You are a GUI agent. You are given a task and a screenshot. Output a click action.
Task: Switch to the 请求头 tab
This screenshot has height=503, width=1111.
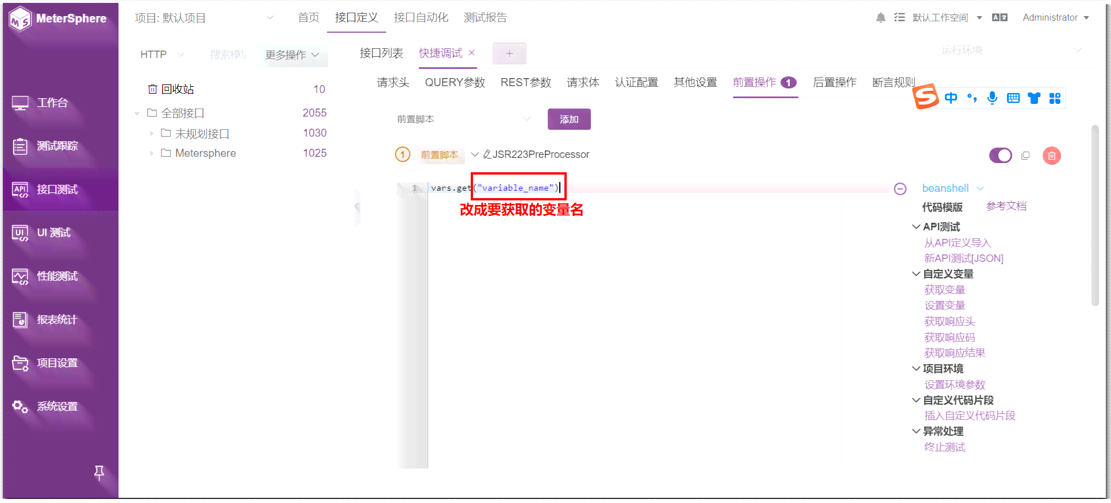(x=393, y=83)
